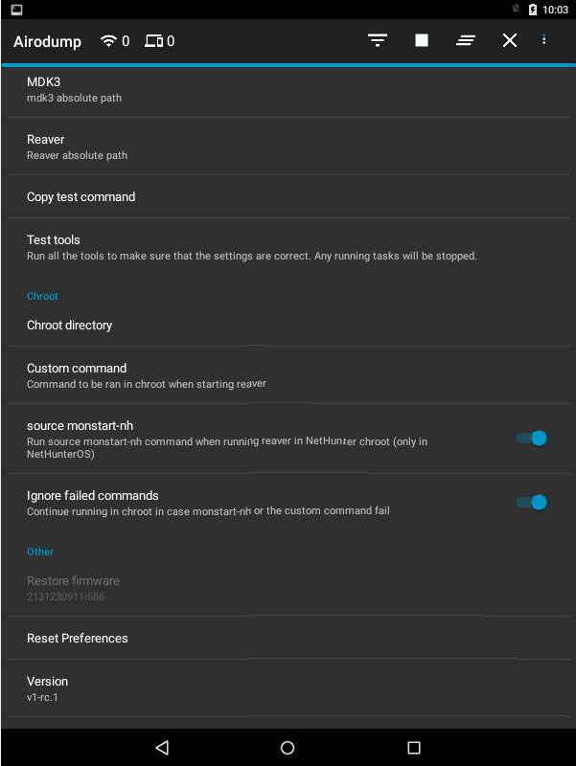Disable the source monstart-nh switch
Viewport: 576px width, 766px height.
coord(532,439)
